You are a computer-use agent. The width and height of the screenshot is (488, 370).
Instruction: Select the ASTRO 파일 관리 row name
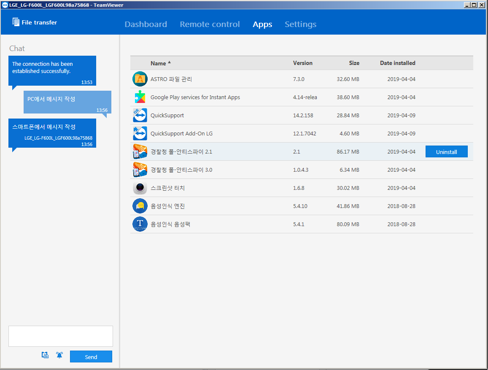(x=171, y=79)
